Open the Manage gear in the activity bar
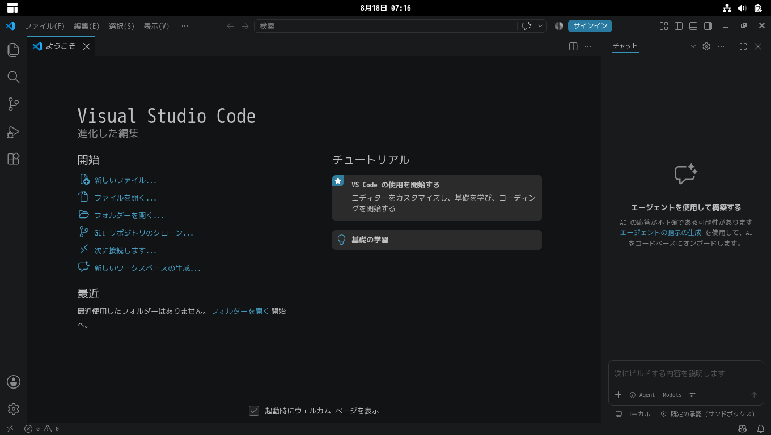Screen dimensions: 771x435 [x=14, y=409]
